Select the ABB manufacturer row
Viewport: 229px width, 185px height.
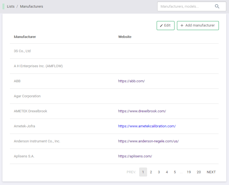click(114, 81)
